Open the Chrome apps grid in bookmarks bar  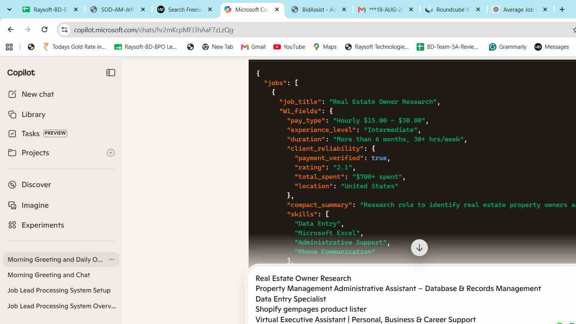9,47
